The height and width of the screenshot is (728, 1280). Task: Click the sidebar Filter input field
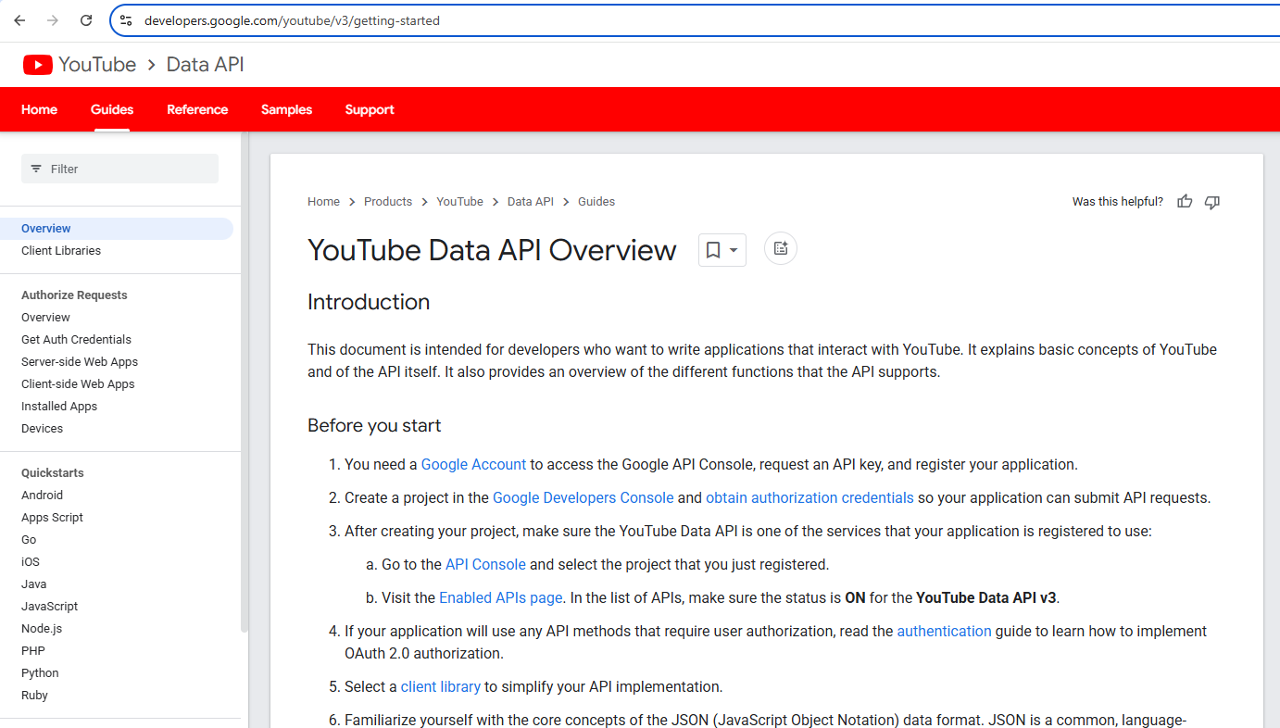pos(119,169)
